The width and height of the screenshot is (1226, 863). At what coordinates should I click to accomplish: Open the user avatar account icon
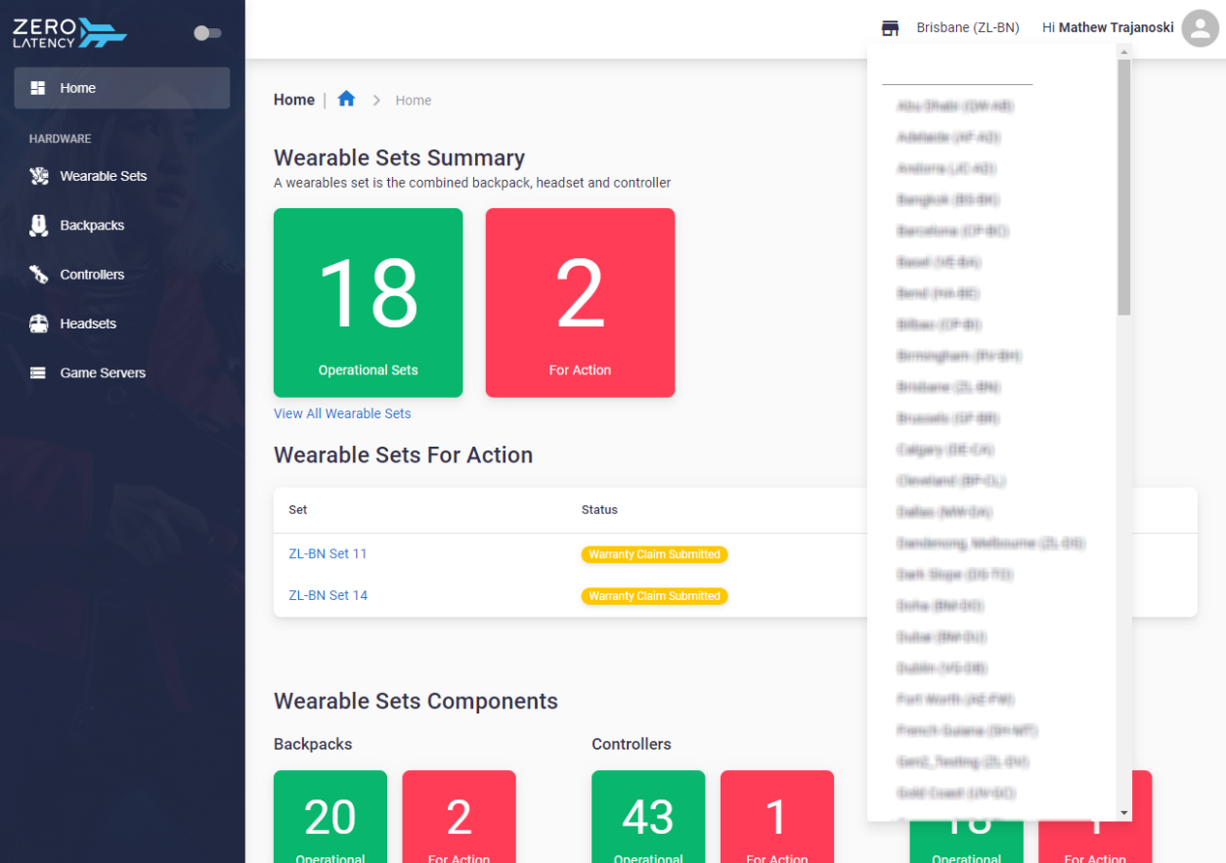pos(1200,27)
